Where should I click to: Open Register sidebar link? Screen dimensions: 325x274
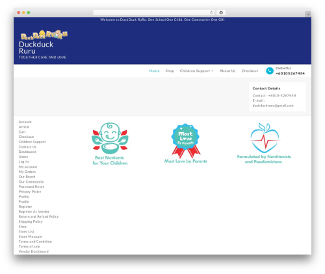coord(25,207)
